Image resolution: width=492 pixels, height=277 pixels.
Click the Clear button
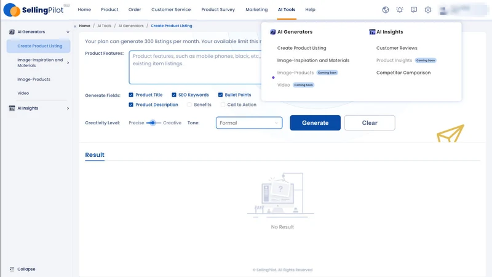370,122
